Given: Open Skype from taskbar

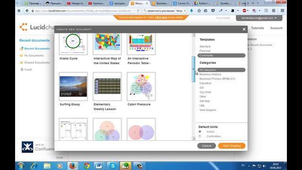Looking at the screenshot, I should coord(113,166).
